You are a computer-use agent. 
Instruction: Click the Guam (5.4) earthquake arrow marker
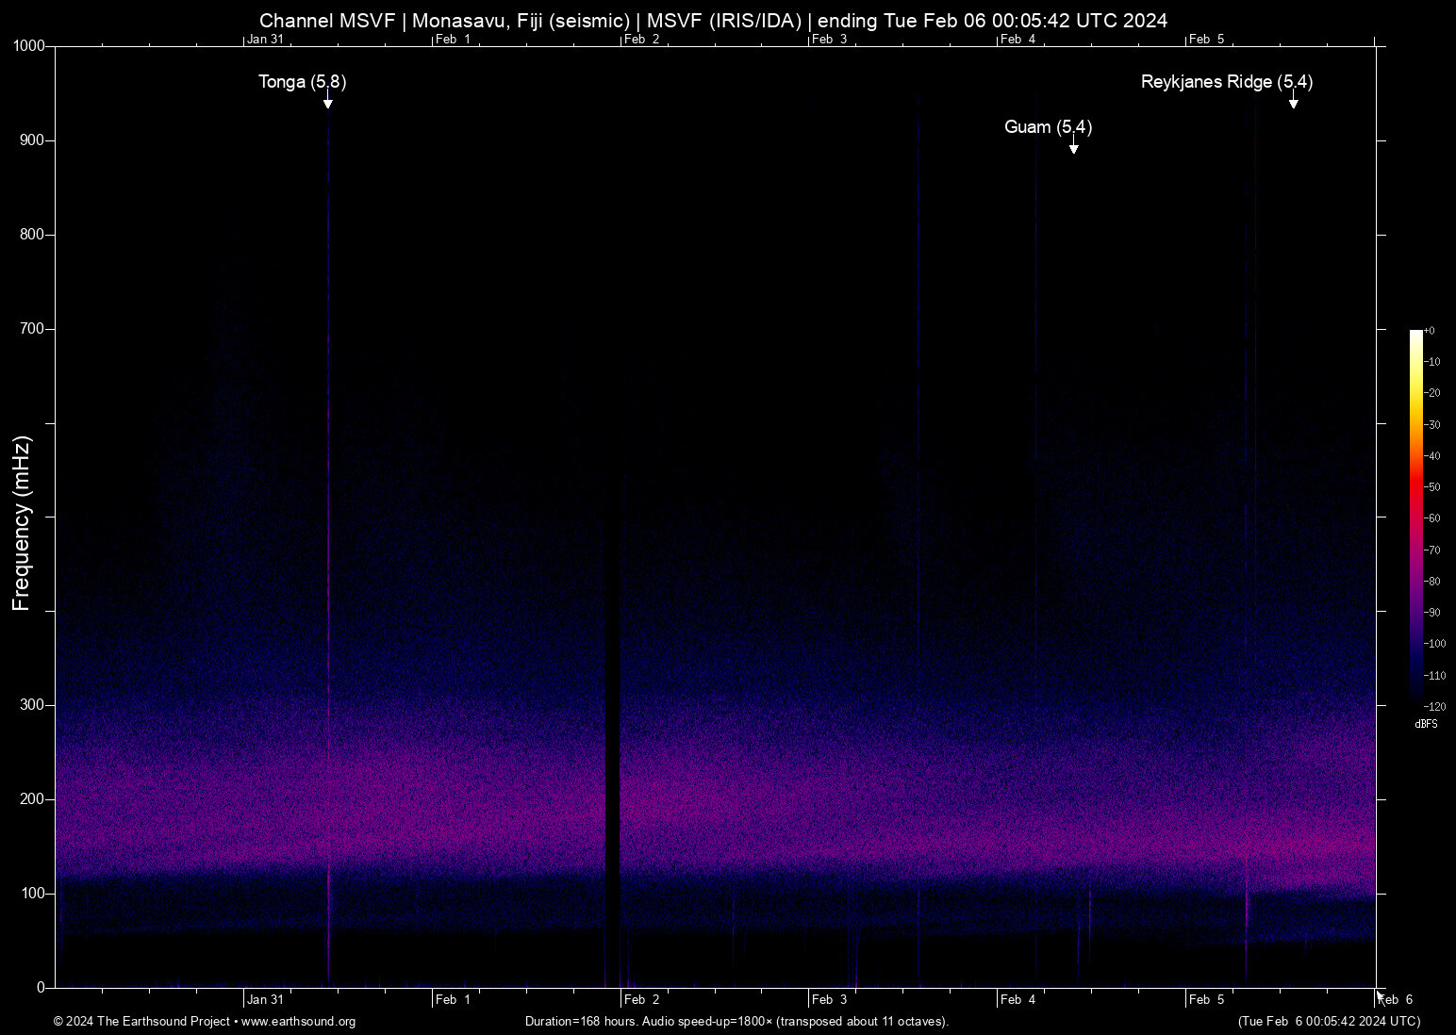1073,149
